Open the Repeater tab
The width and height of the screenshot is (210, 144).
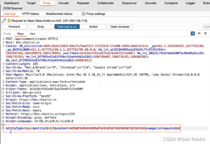coord(83,3)
